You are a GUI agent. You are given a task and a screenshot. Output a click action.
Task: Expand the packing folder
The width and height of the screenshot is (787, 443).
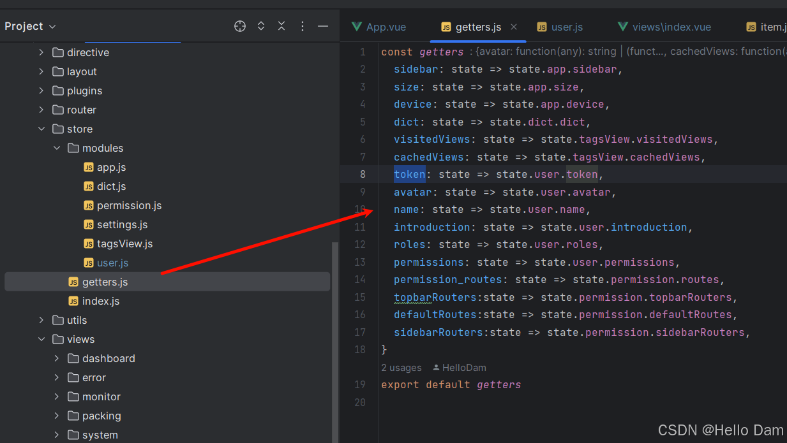[57, 416]
